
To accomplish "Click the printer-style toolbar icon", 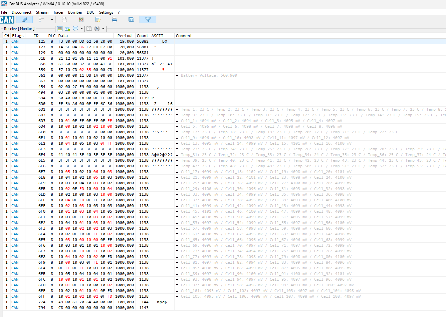I will [x=115, y=20].
